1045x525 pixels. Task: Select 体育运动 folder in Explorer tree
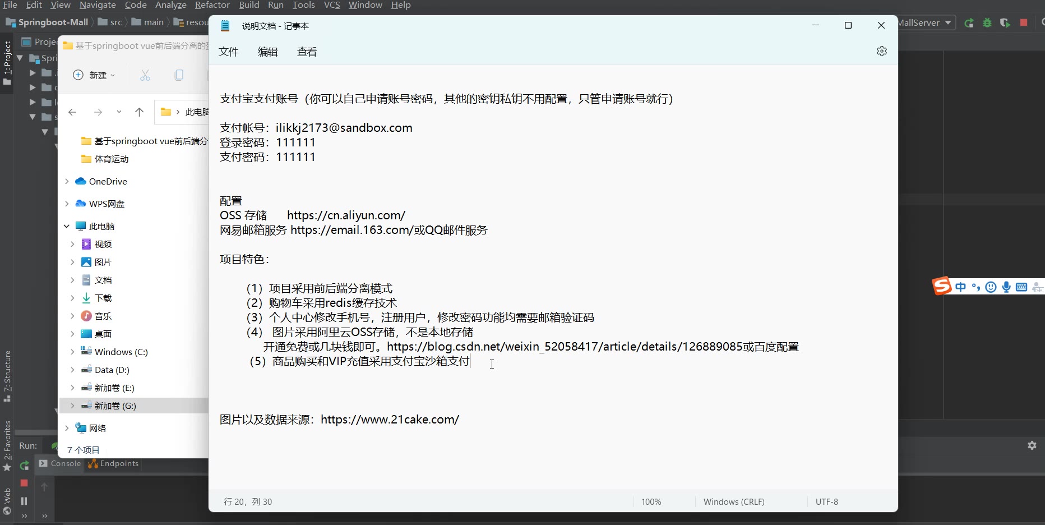105,159
